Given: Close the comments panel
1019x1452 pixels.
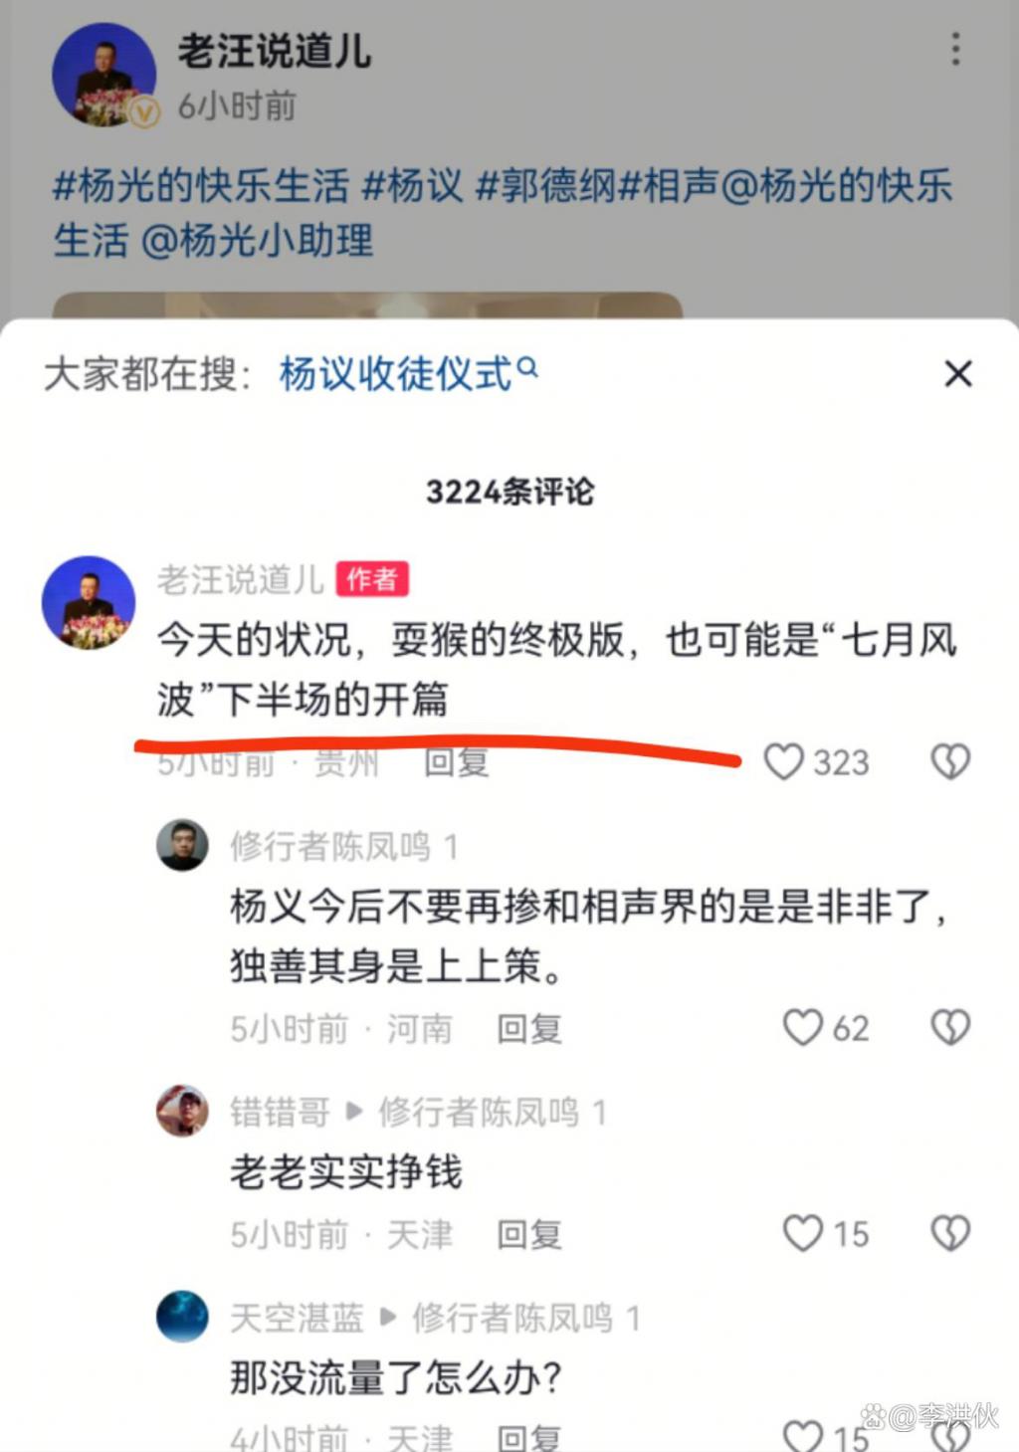Looking at the screenshot, I should click(957, 374).
